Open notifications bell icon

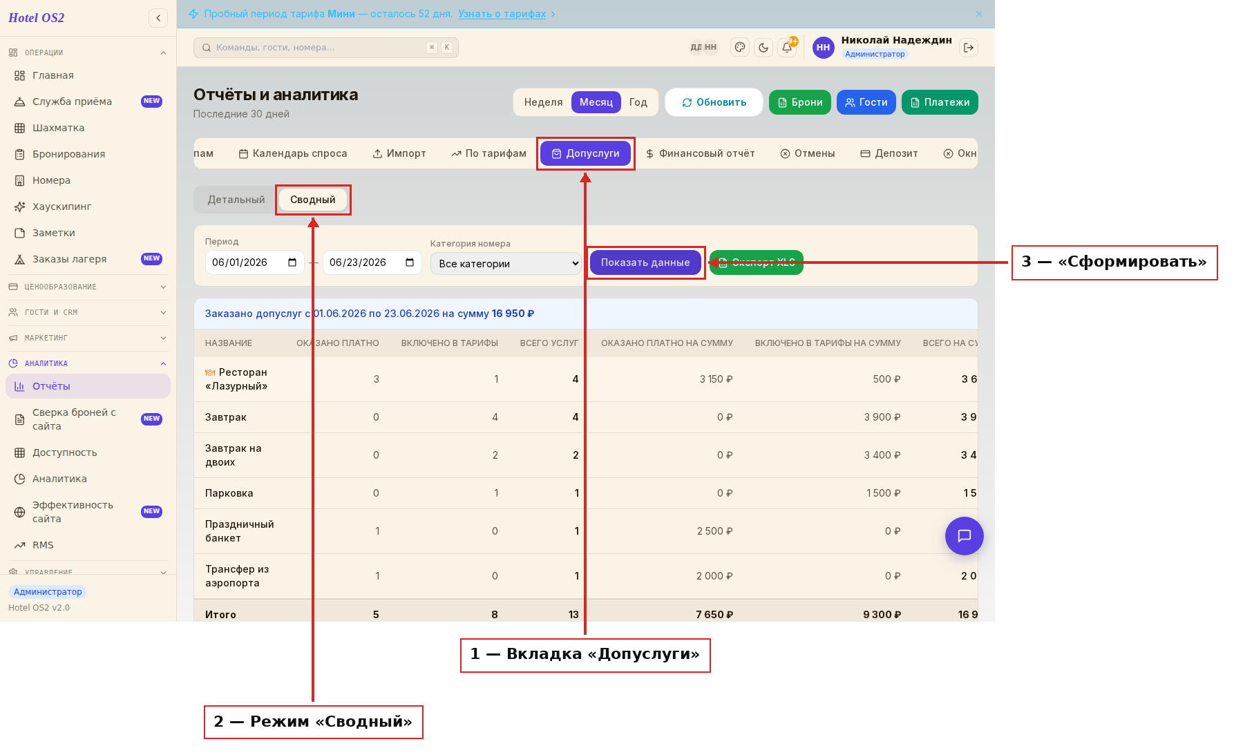pyautogui.click(x=787, y=48)
